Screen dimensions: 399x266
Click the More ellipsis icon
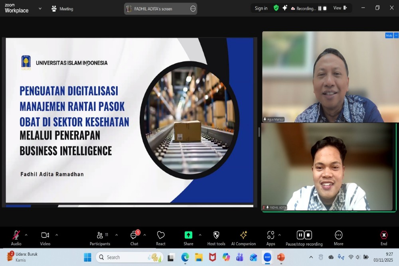(338, 235)
